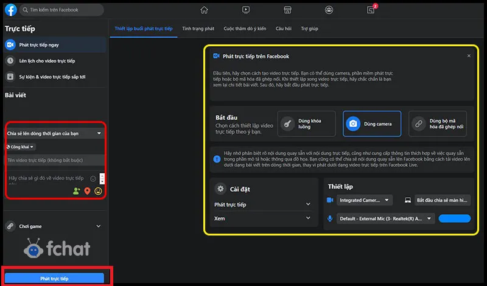Click the blue microphone level bar
487x286 pixels.
click(x=454, y=218)
